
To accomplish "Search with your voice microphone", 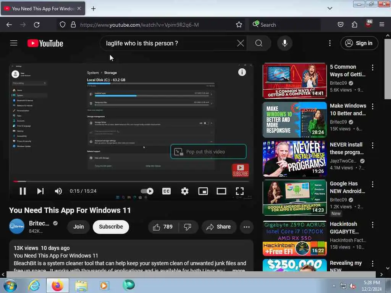I will [285, 43].
